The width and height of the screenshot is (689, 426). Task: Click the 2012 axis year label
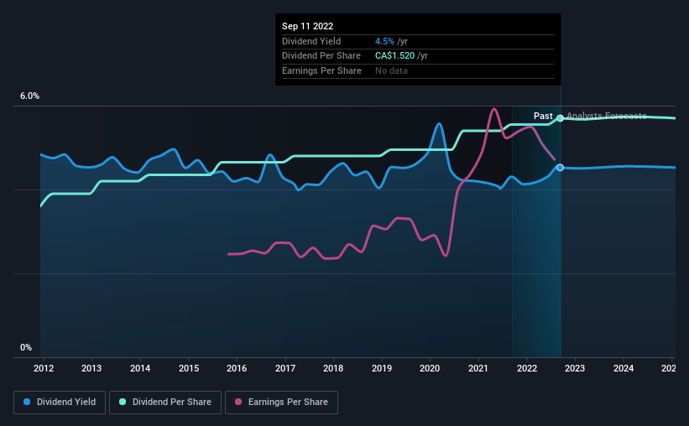tap(44, 368)
